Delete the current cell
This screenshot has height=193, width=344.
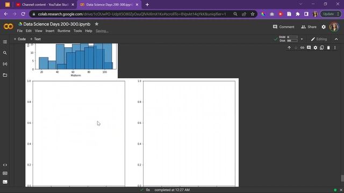(328, 48)
